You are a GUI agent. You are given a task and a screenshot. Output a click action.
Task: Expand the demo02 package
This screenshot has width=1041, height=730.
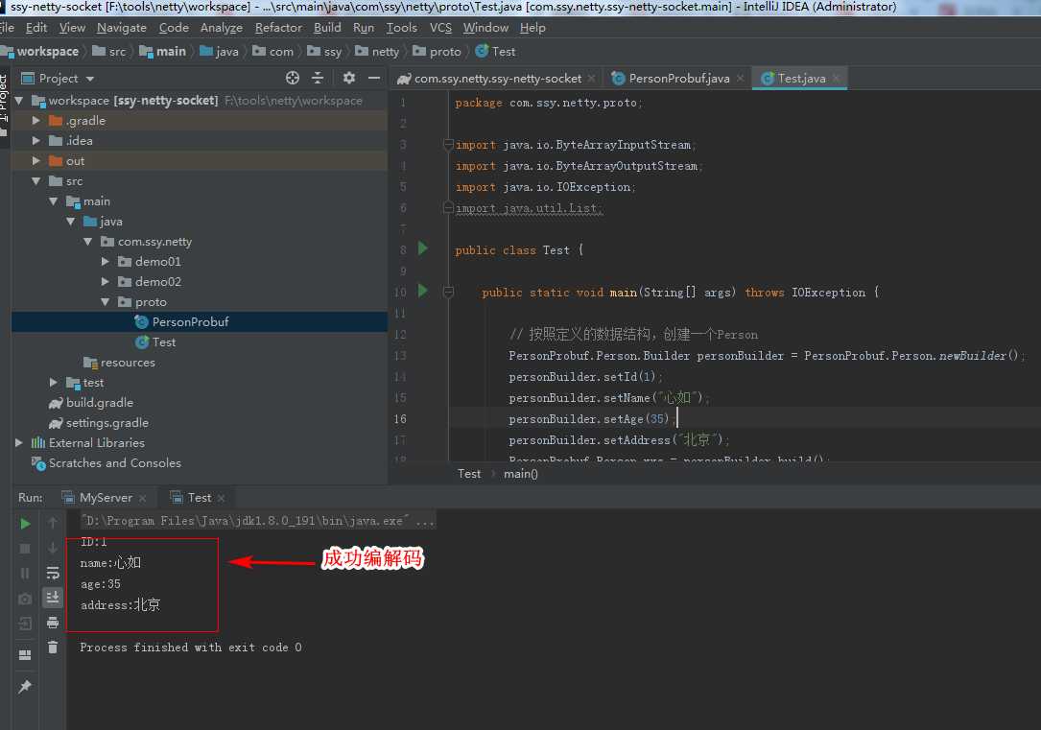coord(105,281)
